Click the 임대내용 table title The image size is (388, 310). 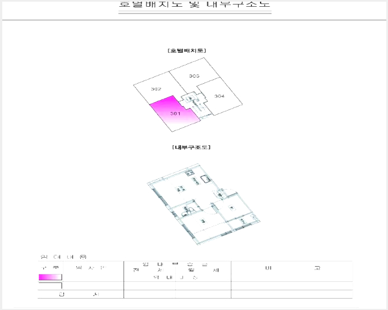click(x=63, y=257)
